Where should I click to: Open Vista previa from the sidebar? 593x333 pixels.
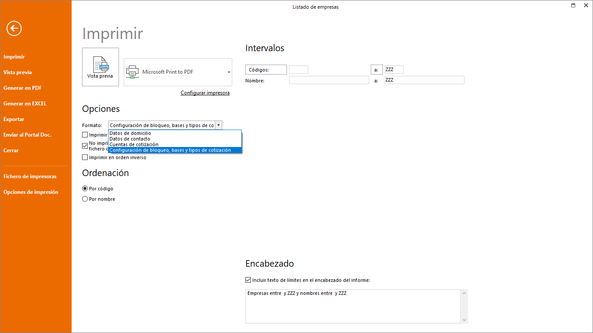17,72
